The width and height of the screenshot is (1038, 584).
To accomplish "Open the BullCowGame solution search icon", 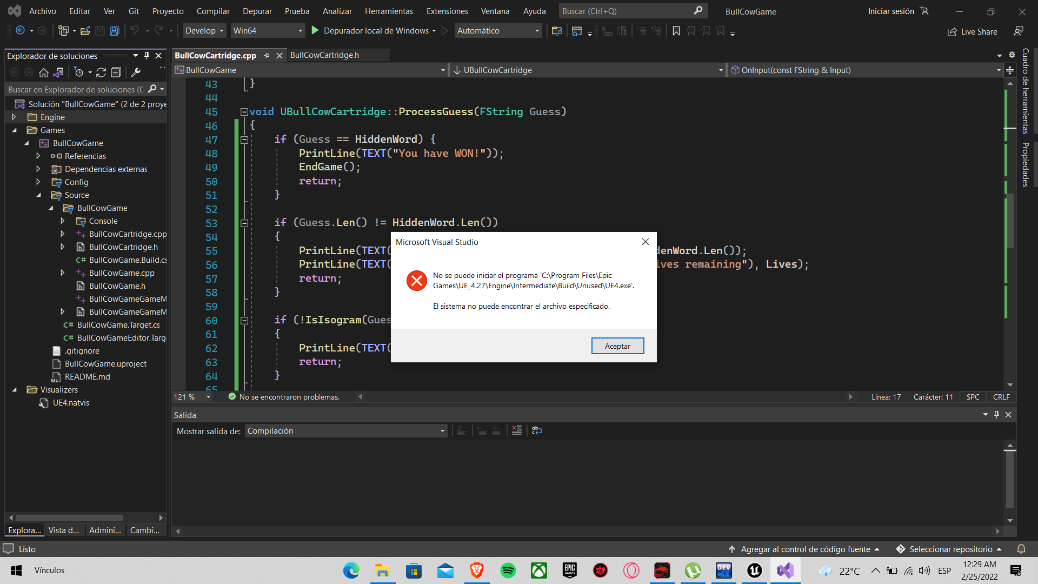I will (153, 89).
